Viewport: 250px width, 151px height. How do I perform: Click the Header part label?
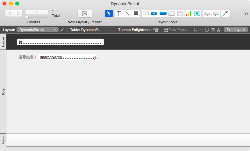point(3,42)
